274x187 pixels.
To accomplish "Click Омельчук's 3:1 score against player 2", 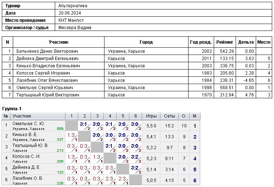I will (x=83, y=124).
